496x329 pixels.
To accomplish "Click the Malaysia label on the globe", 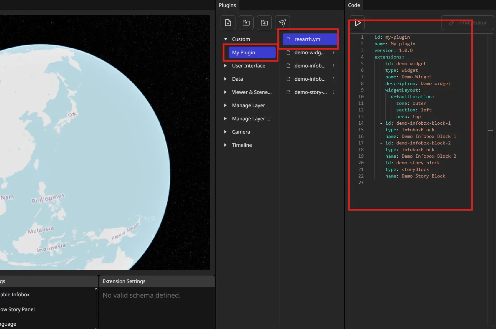I will 41,230.
